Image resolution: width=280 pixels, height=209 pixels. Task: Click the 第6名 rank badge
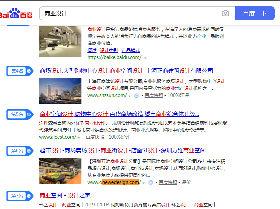tap(20, 151)
